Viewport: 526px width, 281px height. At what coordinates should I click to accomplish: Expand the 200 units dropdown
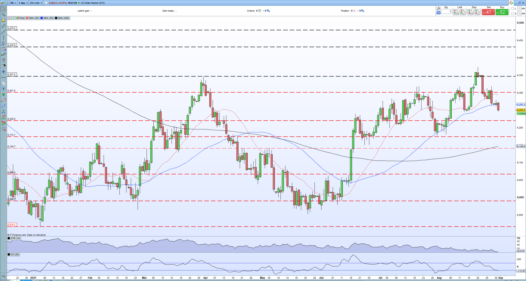point(35,3)
